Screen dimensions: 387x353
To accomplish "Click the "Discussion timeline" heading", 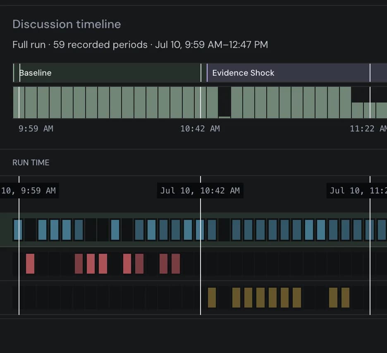I will 67,24.
